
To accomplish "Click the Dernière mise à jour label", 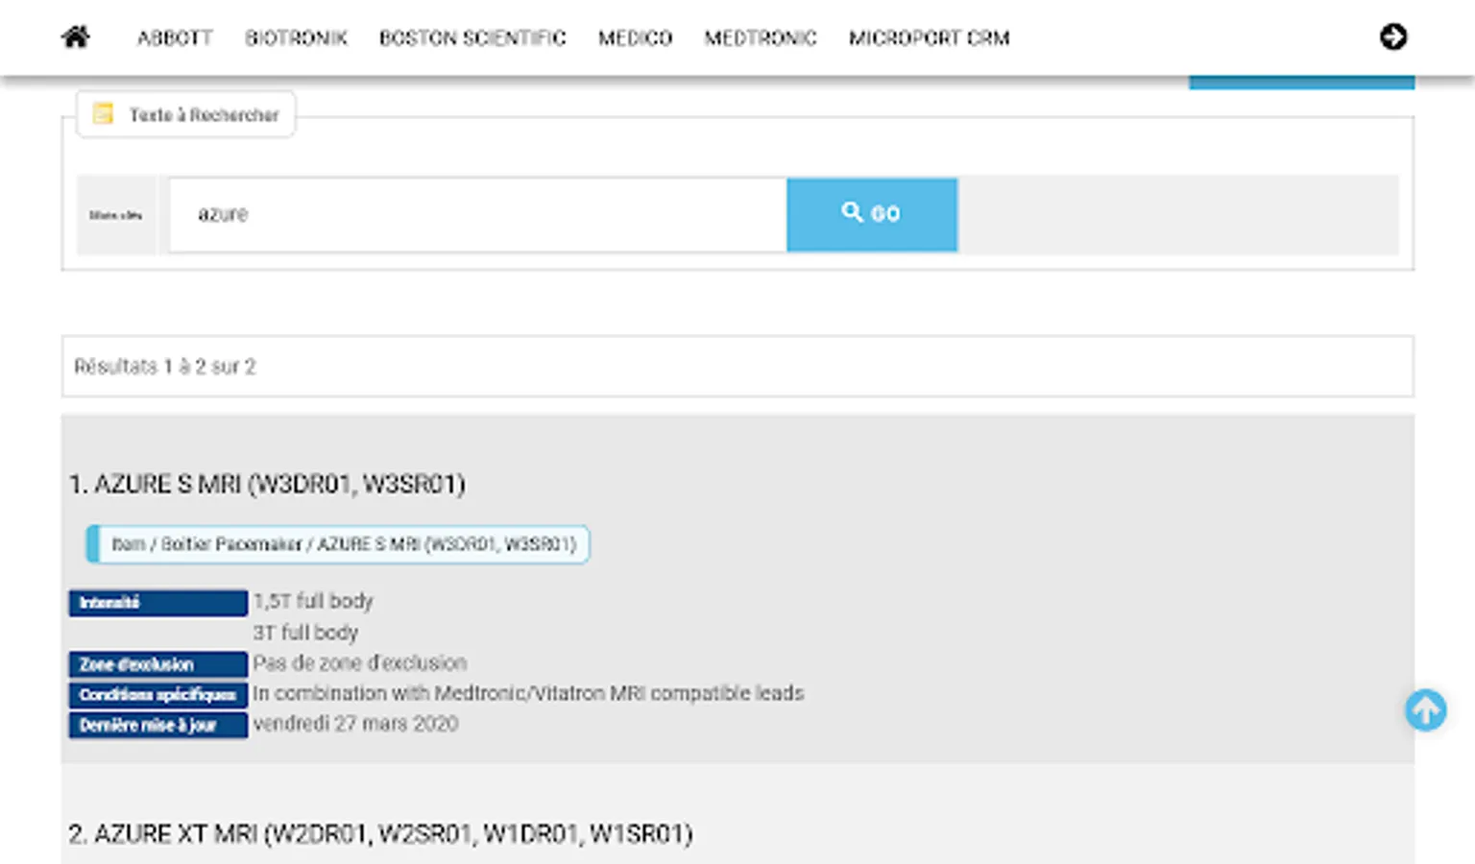I will [x=158, y=725].
